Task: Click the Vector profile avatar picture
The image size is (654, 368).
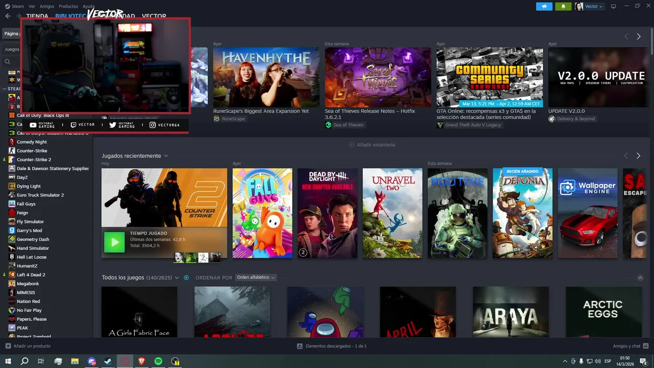Action: coord(579,6)
